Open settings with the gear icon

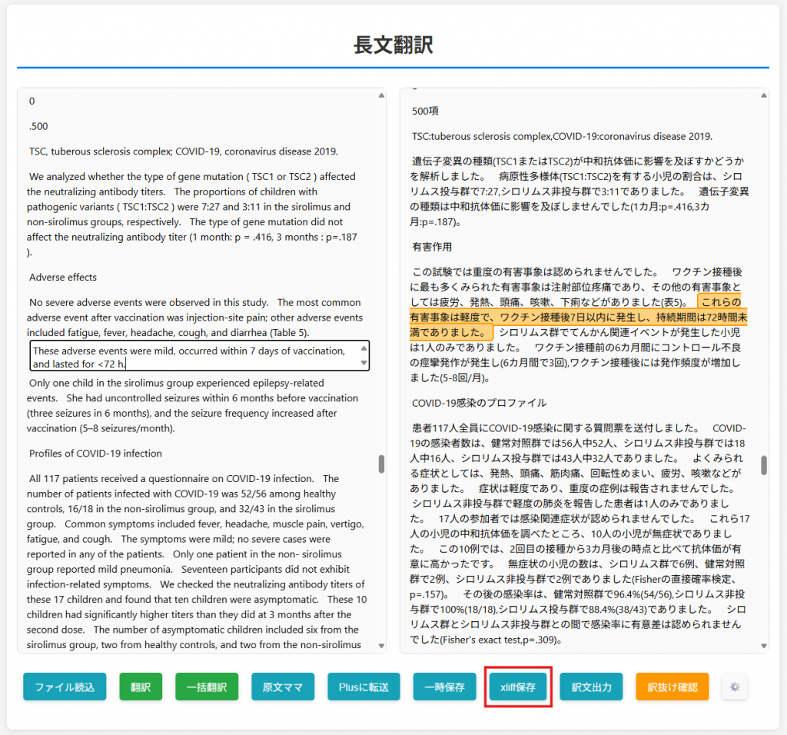coord(735,687)
